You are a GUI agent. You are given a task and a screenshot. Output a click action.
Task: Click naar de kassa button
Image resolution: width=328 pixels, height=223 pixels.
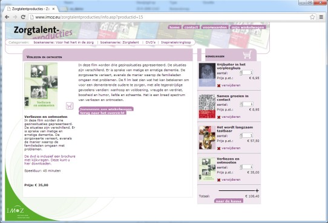click(x=228, y=201)
